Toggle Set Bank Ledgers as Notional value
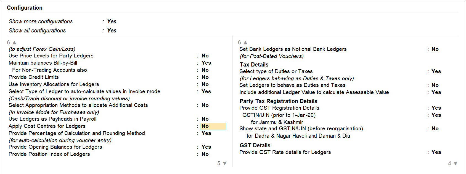Screen dimensions: 466x174 coord(435,49)
